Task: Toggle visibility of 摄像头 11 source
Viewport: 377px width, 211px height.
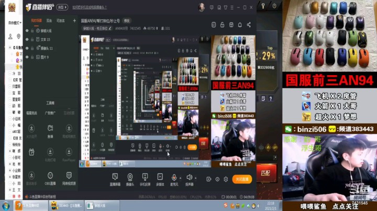Action: (27, 48)
